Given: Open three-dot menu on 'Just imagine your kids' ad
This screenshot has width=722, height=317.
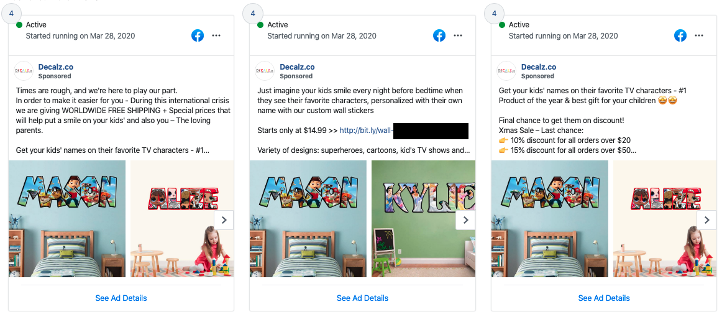Looking at the screenshot, I should tap(458, 35).
